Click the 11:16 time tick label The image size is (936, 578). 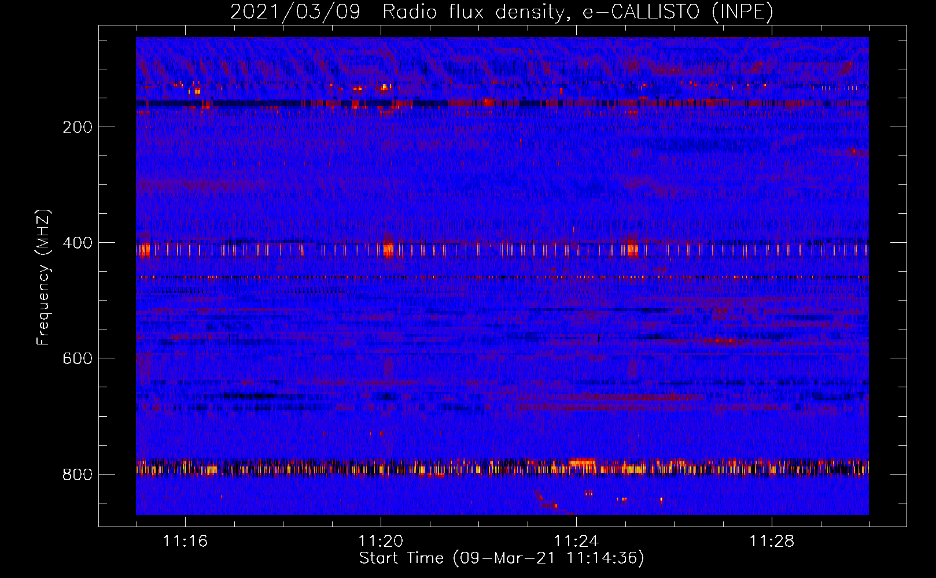point(185,541)
